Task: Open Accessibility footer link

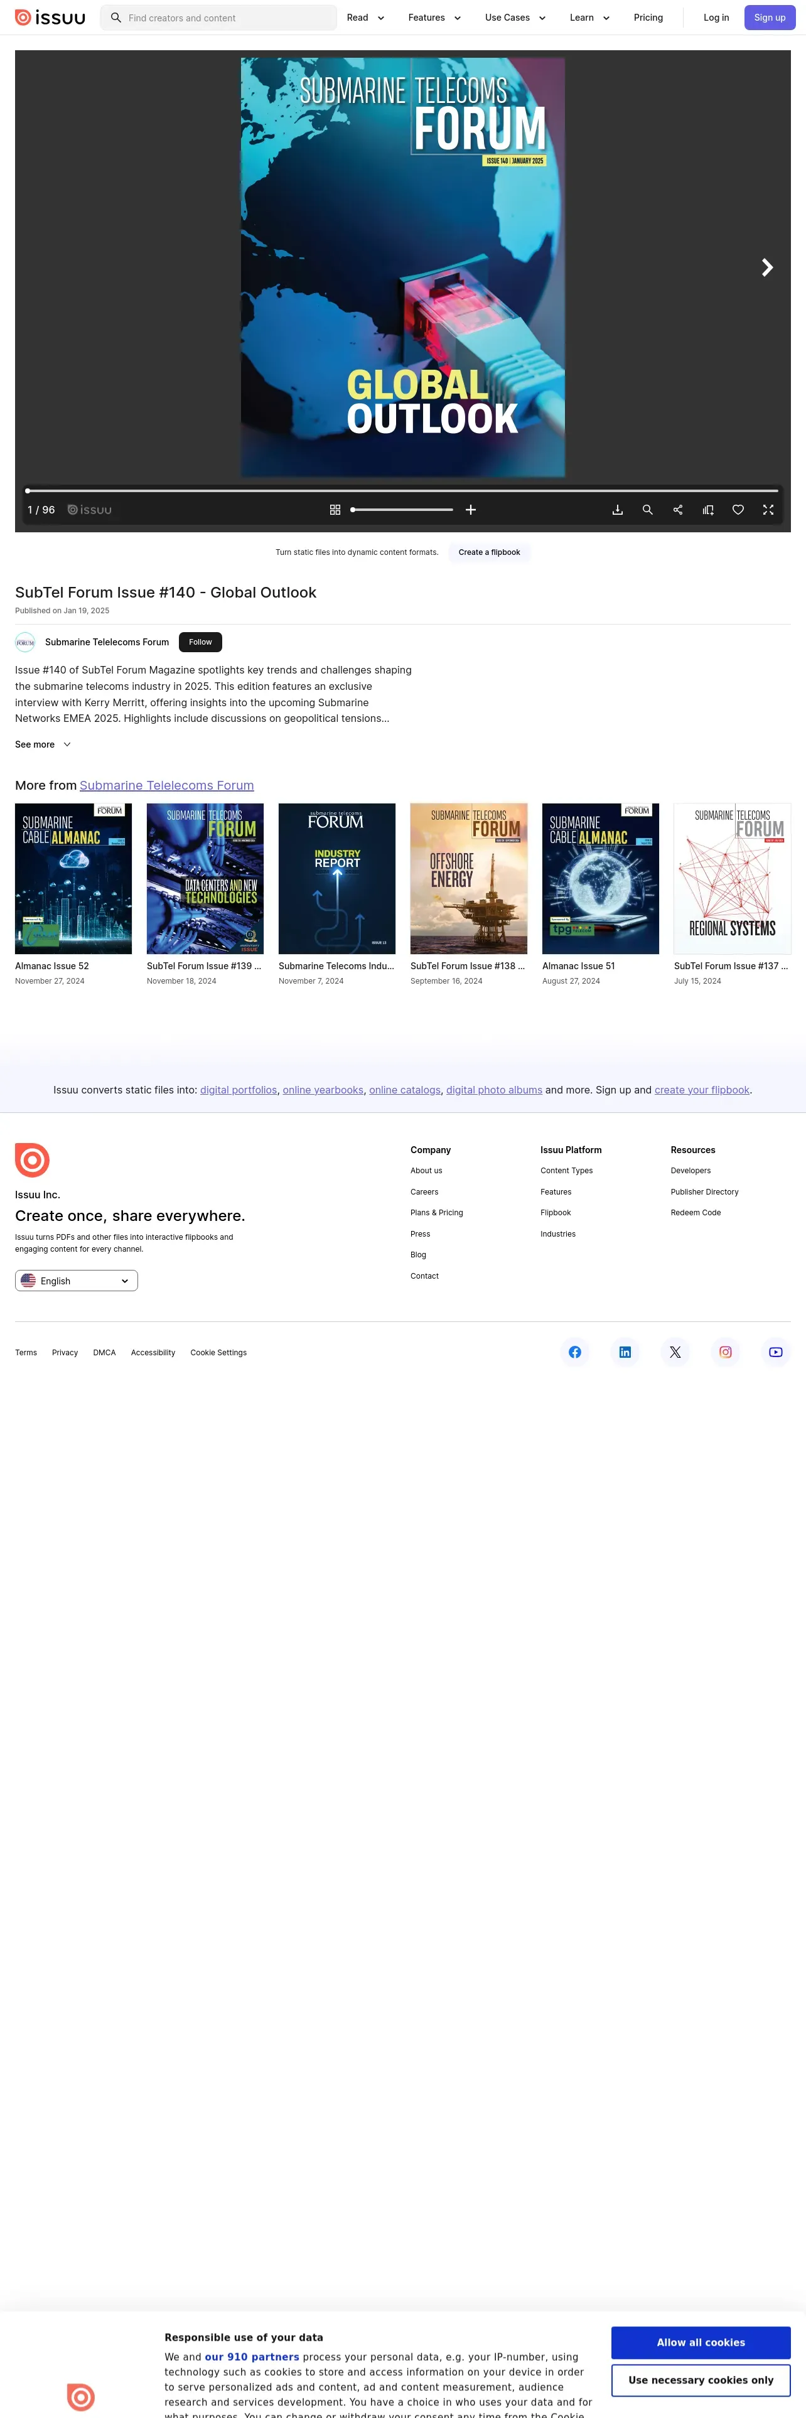Action: click(153, 1353)
